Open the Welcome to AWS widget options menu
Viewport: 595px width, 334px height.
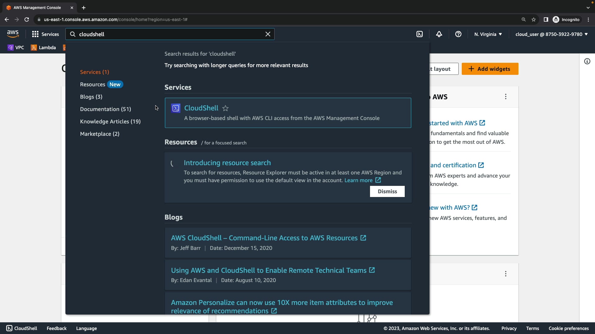505,97
